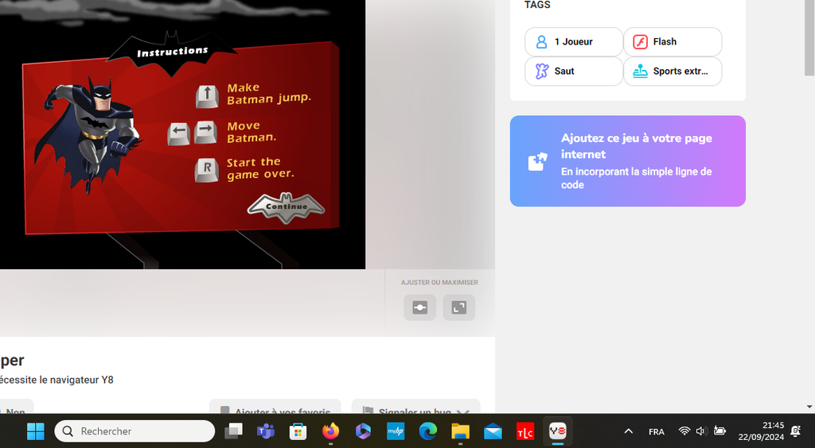
Task: Open the 1 Joueur tag
Action: [574, 42]
